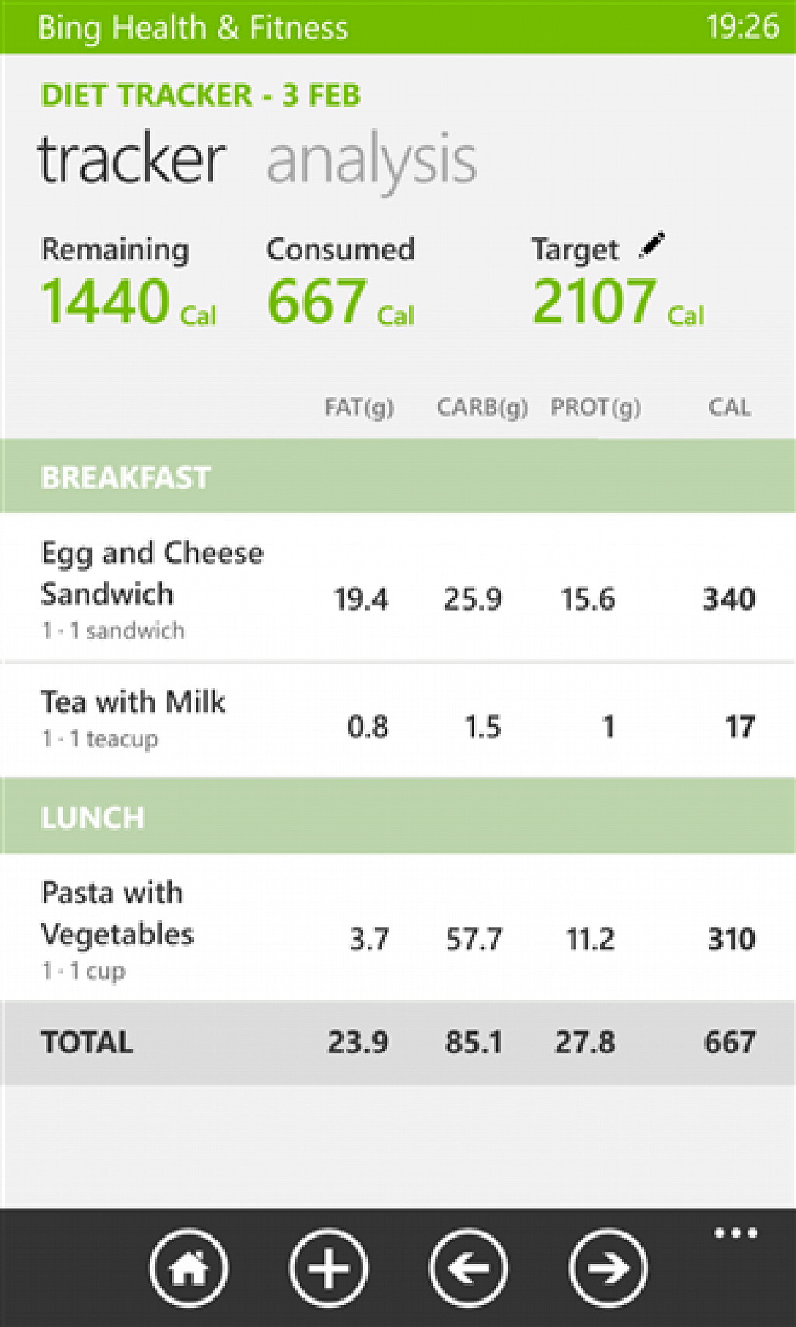Tap the LUNCH section header
Viewport: 796px width, 1327px height.
pos(398,816)
